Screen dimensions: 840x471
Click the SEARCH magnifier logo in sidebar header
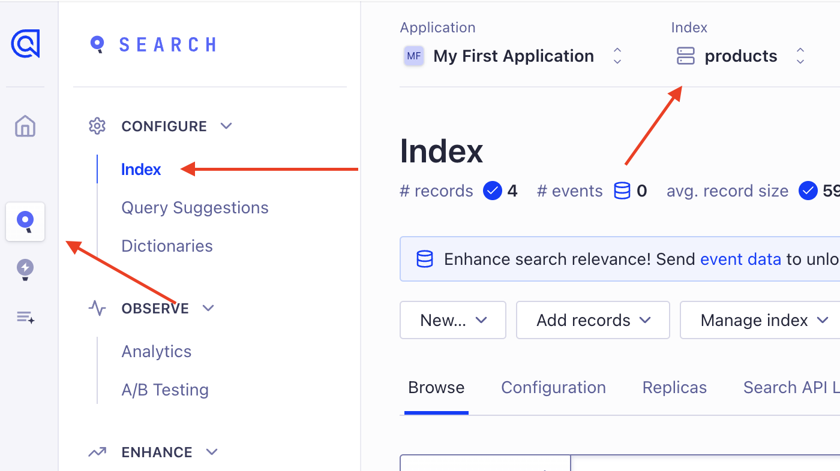click(97, 44)
